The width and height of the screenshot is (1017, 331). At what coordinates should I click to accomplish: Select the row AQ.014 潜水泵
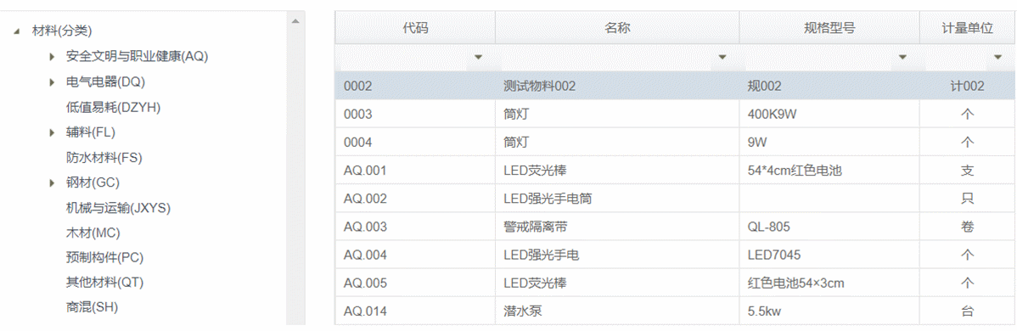pyautogui.click(x=673, y=311)
